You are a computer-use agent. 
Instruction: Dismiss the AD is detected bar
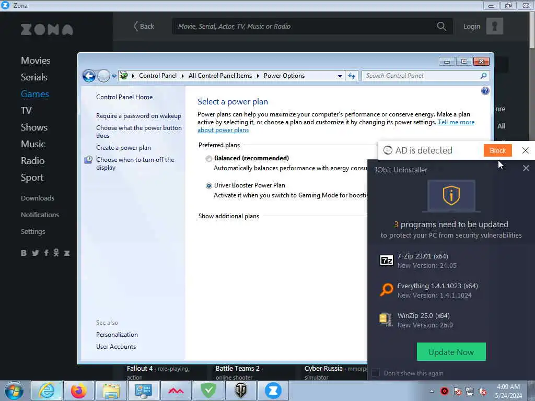[526, 150]
